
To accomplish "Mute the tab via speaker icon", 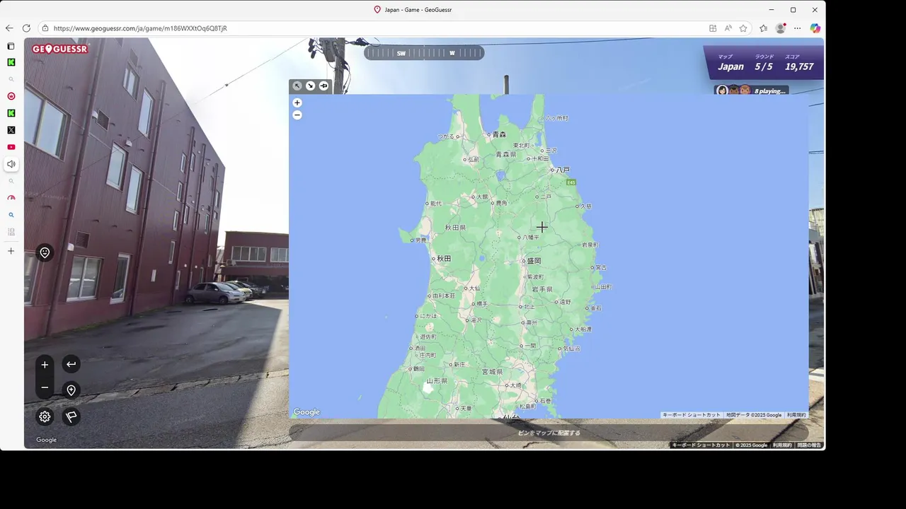I will click(11, 164).
